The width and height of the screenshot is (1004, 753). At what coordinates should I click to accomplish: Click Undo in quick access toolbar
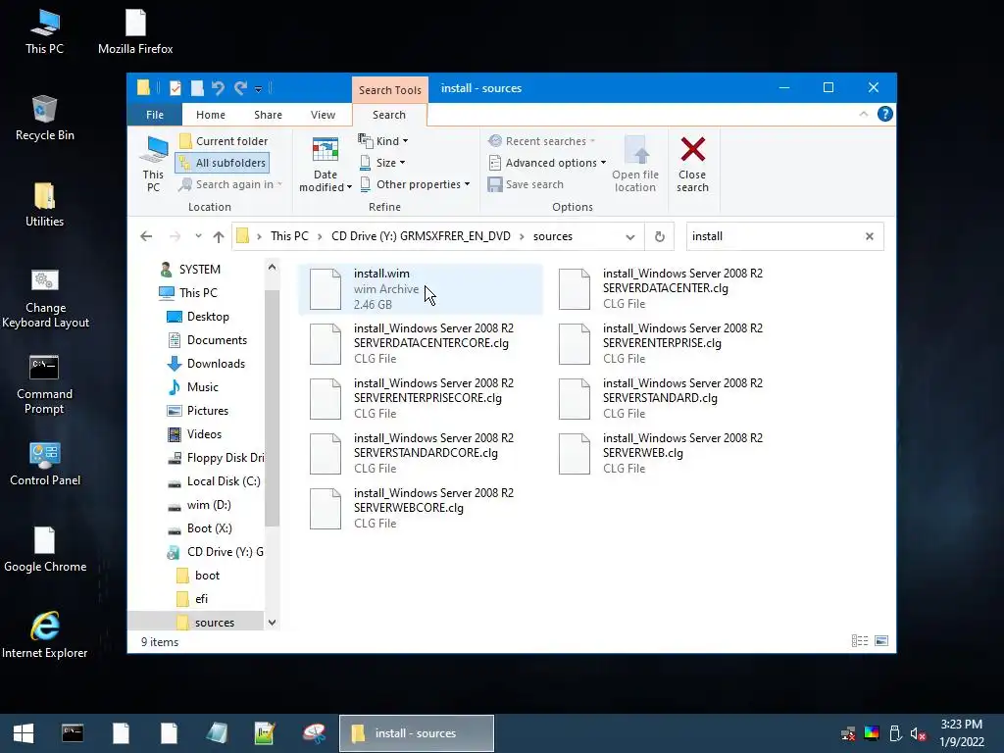tap(218, 88)
